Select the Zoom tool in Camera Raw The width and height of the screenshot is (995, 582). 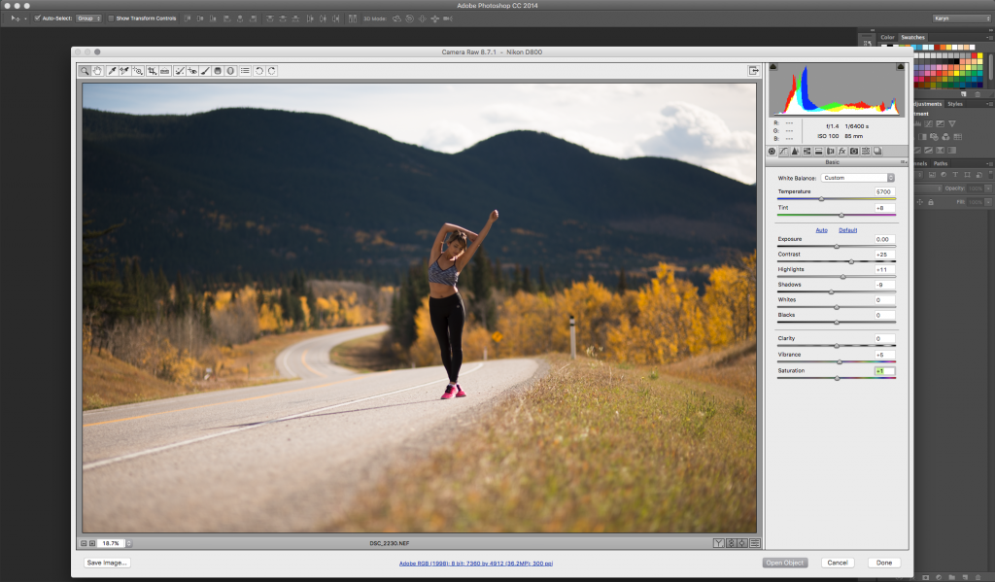[x=85, y=71]
